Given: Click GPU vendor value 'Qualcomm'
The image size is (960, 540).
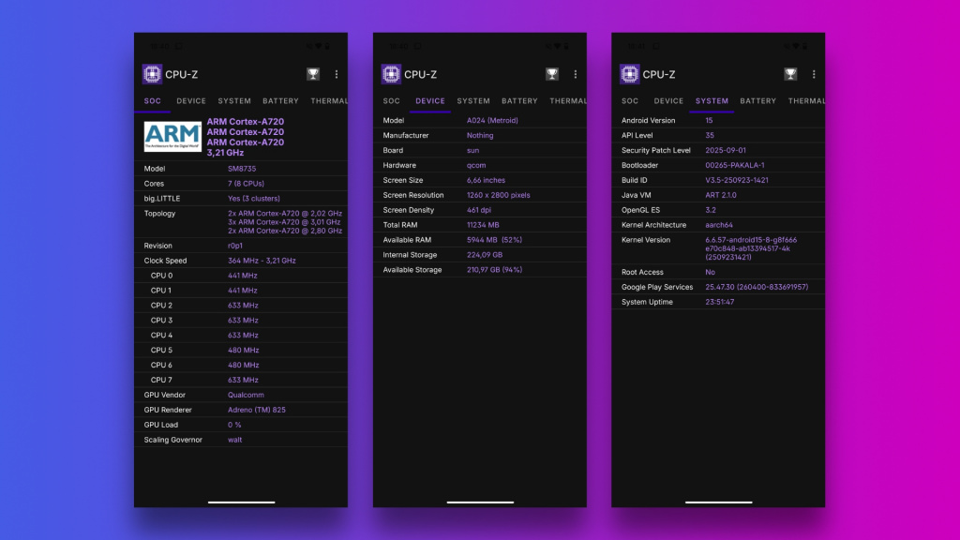Looking at the screenshot, I should coord(247,395).
